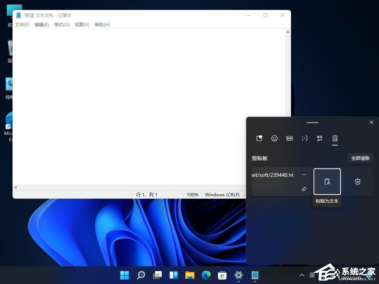Minimize the Notepad window
Viewport: 379px width, 284px height.
click(249, 15)
